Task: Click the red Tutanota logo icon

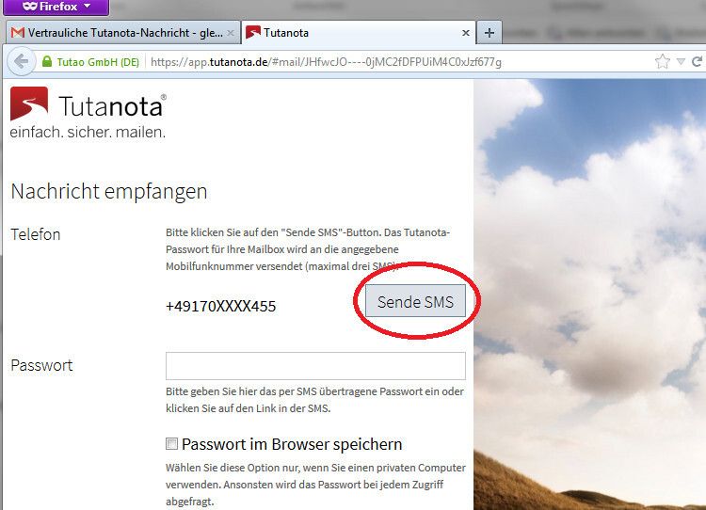Action: pyautogui.click(x=29, y=104)
